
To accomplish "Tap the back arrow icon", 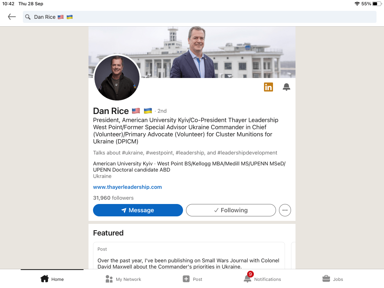I will 12,16.
